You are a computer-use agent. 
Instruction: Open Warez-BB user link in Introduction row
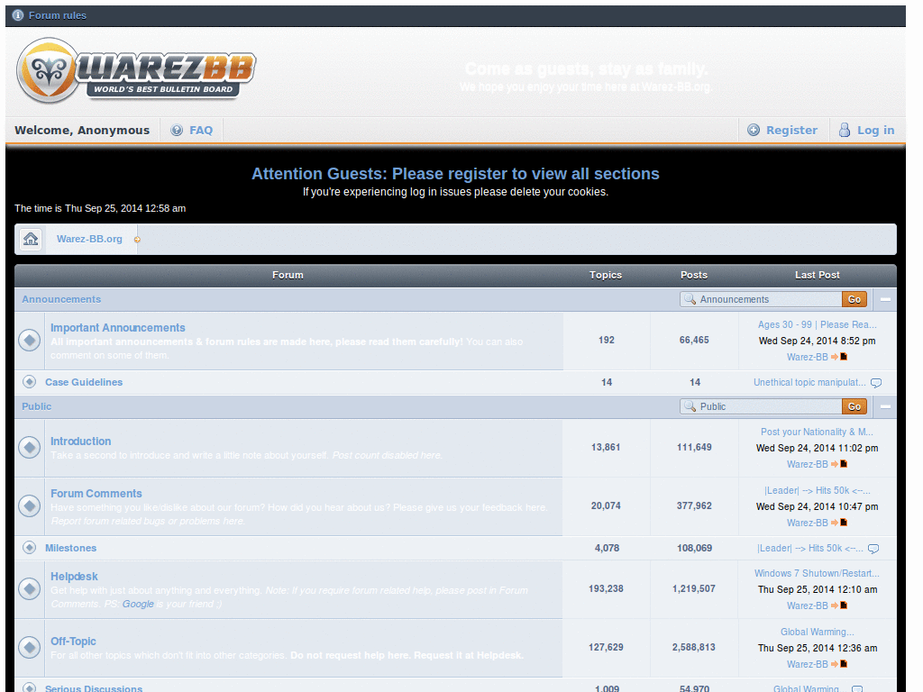pyautogui.click(x=807, y=464)
